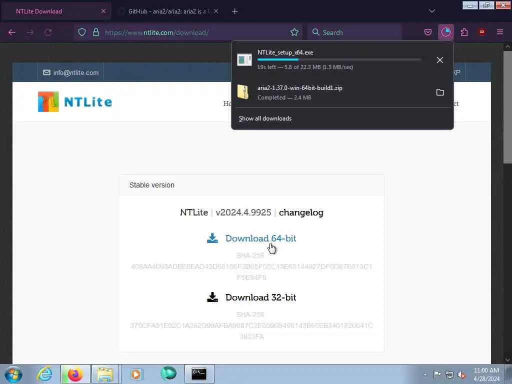Image resolution: width=512 pixels, height=384 pixels.
Task: Click the taskbar clock showing 11:00 AM
Action: tap(486, 374)
